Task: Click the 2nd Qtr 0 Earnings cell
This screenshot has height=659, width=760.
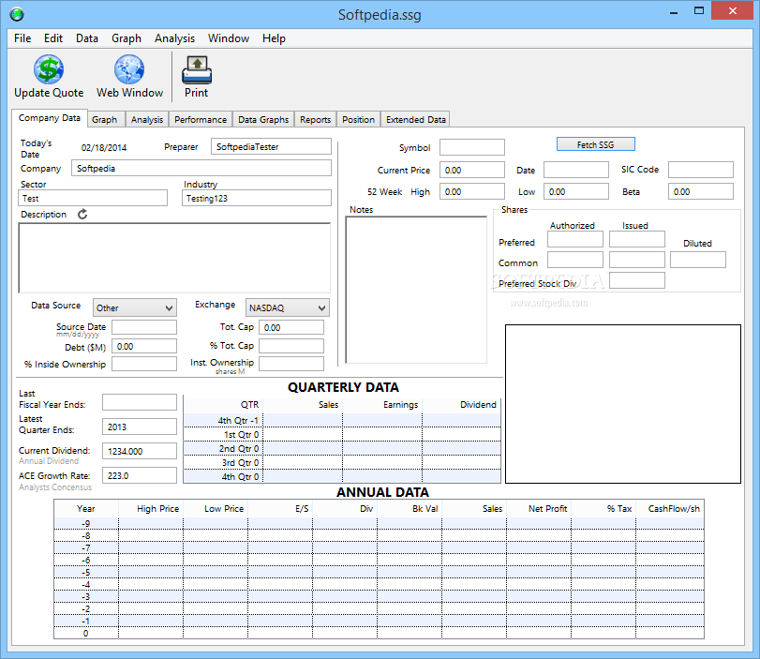Action: [382, 448]
